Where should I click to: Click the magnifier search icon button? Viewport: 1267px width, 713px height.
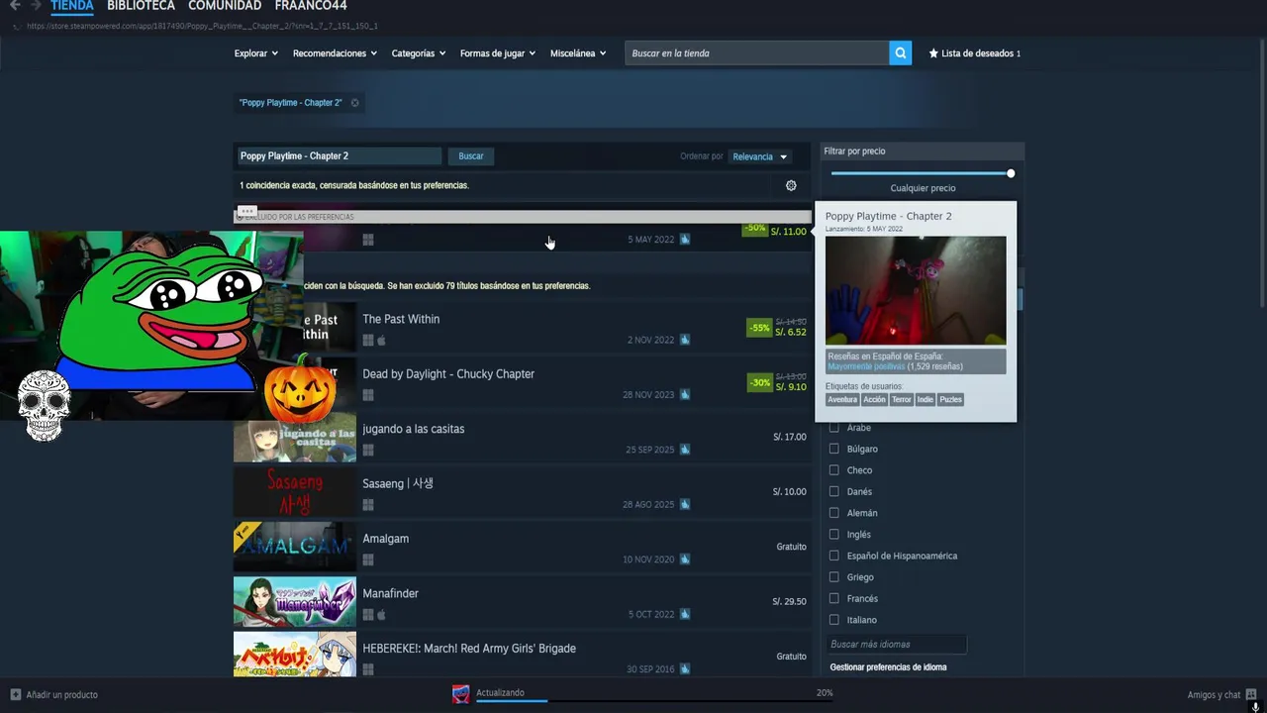[900, 53]
